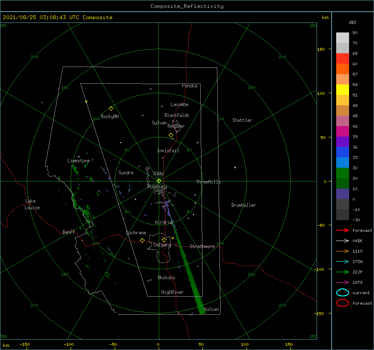Click the Okotoks label

(x=166, y=278)
